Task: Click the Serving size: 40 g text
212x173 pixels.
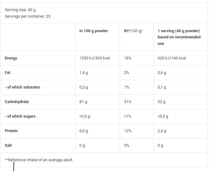Action: (x=20, y=10)
